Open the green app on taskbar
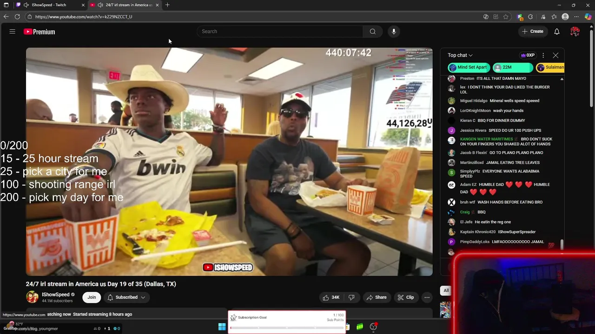Viewport: 595px width, 334px height. click(x=360, y=327)
